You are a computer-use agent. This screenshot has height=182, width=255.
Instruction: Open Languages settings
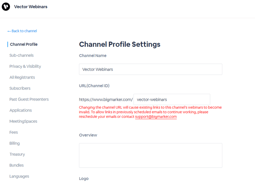tap(19, 176)
